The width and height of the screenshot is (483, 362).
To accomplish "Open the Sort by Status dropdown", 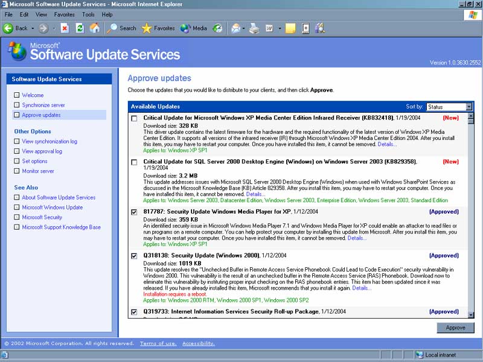I will tap(449, 107).
